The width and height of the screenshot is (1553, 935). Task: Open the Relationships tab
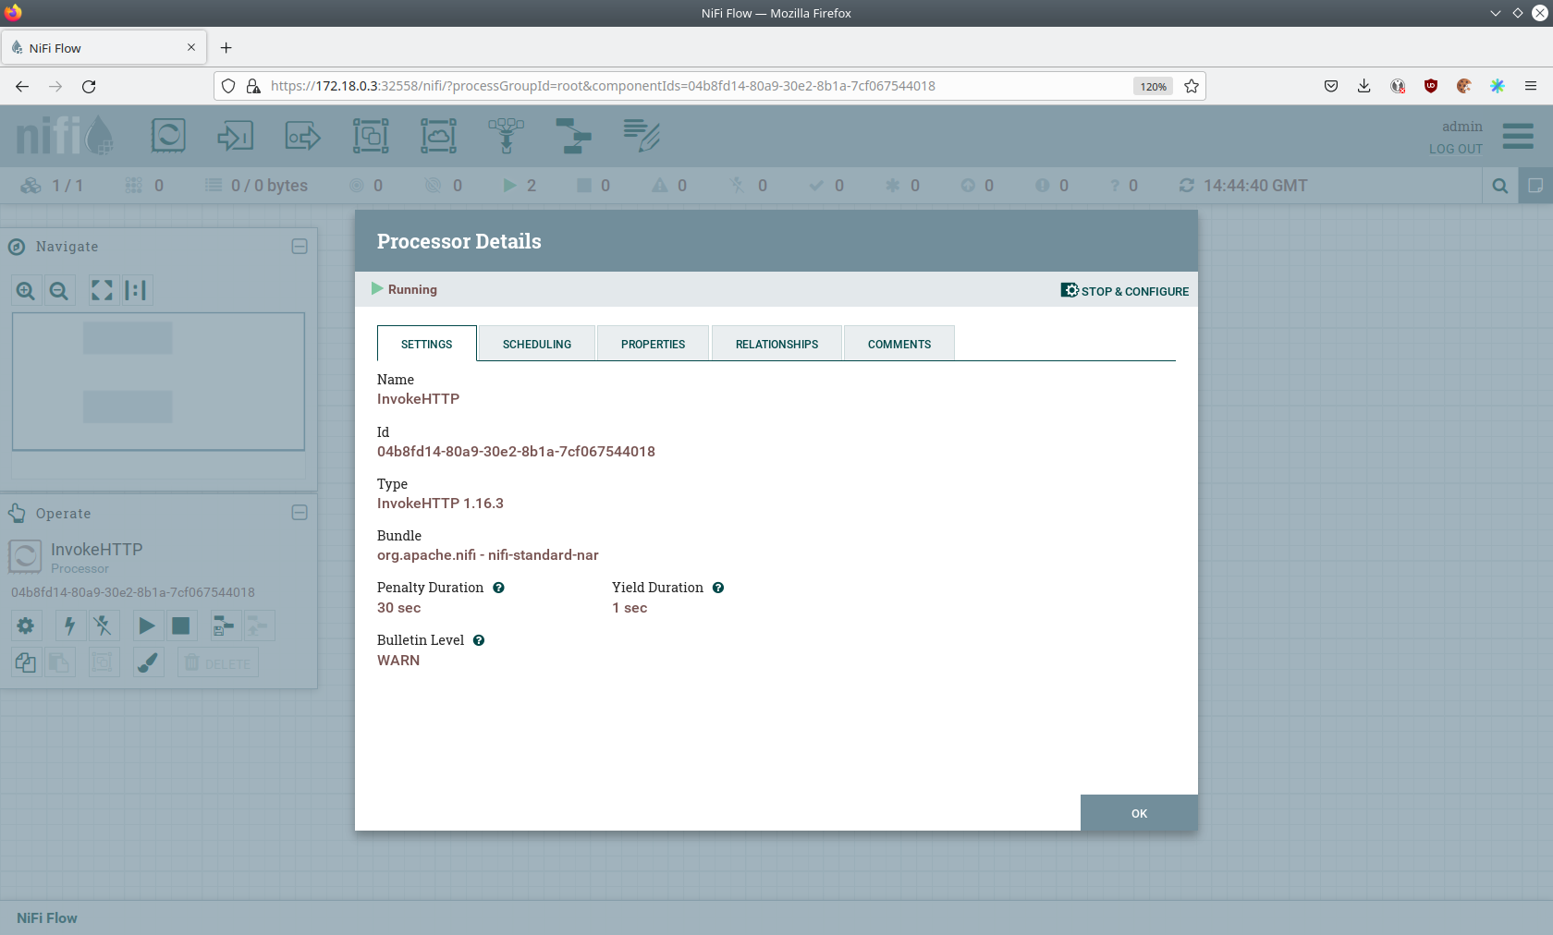coord(776,344)
